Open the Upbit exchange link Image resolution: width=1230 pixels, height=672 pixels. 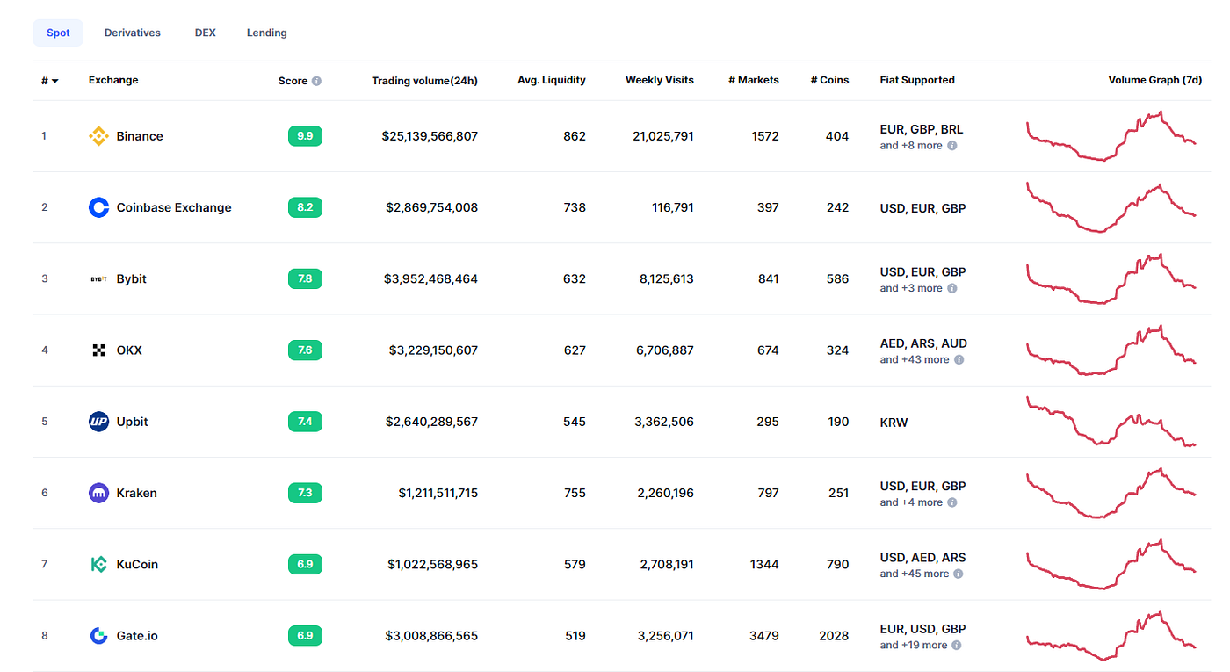[133, 422]
